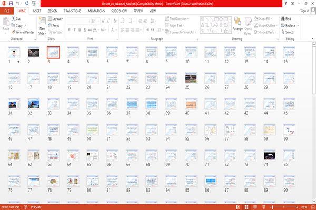Switch to Normal view in status bar
316x210 pixels.
click(x=238, y=207)
